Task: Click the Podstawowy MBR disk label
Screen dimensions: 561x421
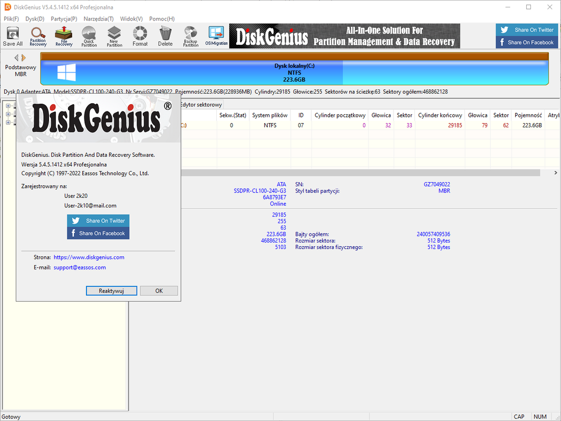Action: [21, 71]
